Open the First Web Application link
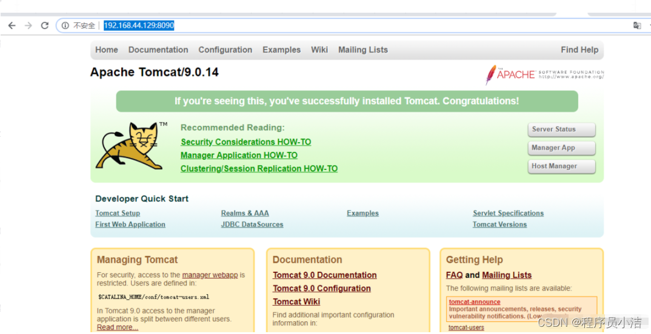Viewport: 651px width, 334px height. (130, 224)
